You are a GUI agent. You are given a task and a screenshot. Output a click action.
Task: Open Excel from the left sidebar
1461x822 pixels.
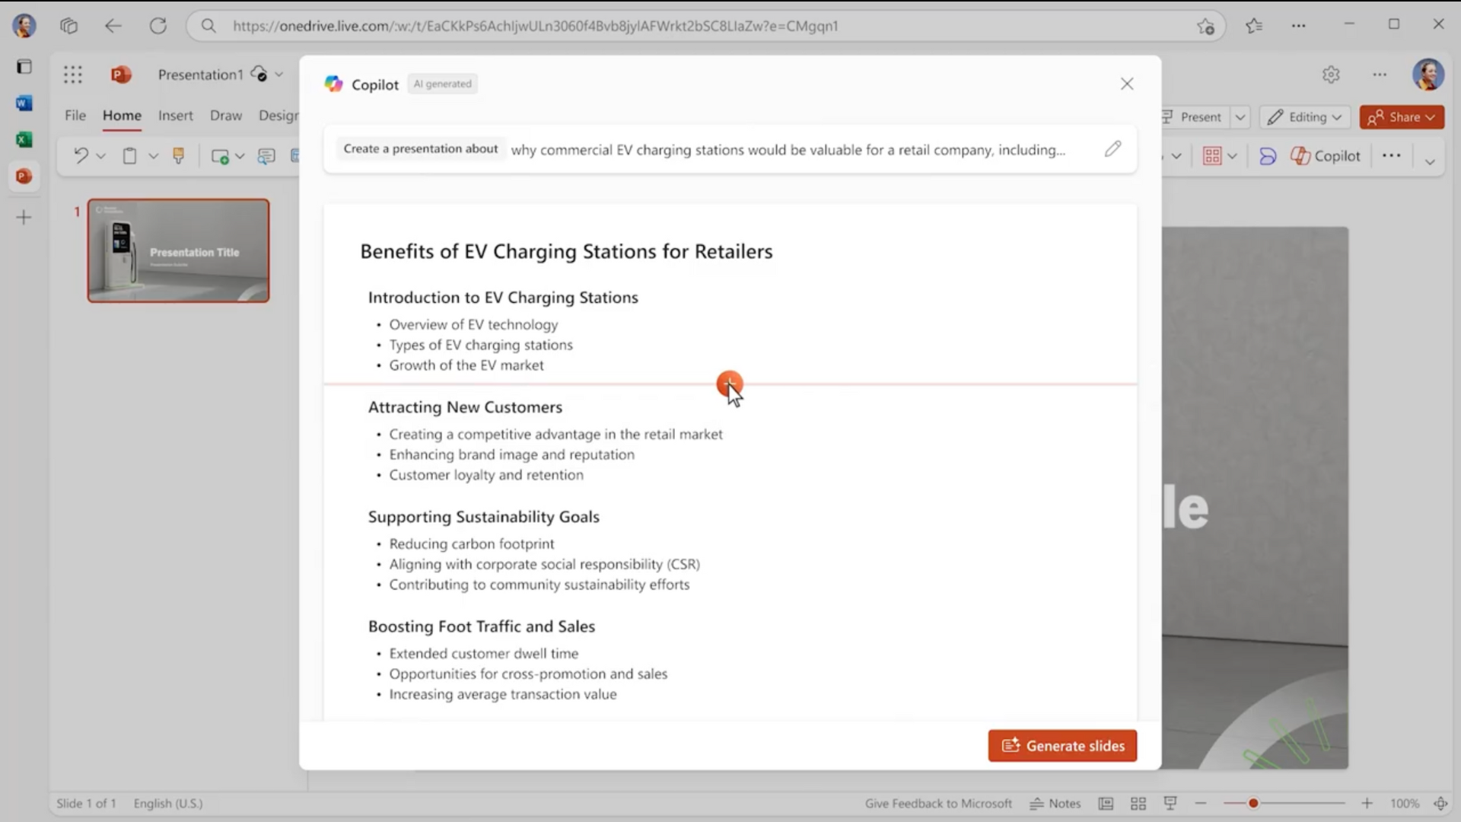24,139
